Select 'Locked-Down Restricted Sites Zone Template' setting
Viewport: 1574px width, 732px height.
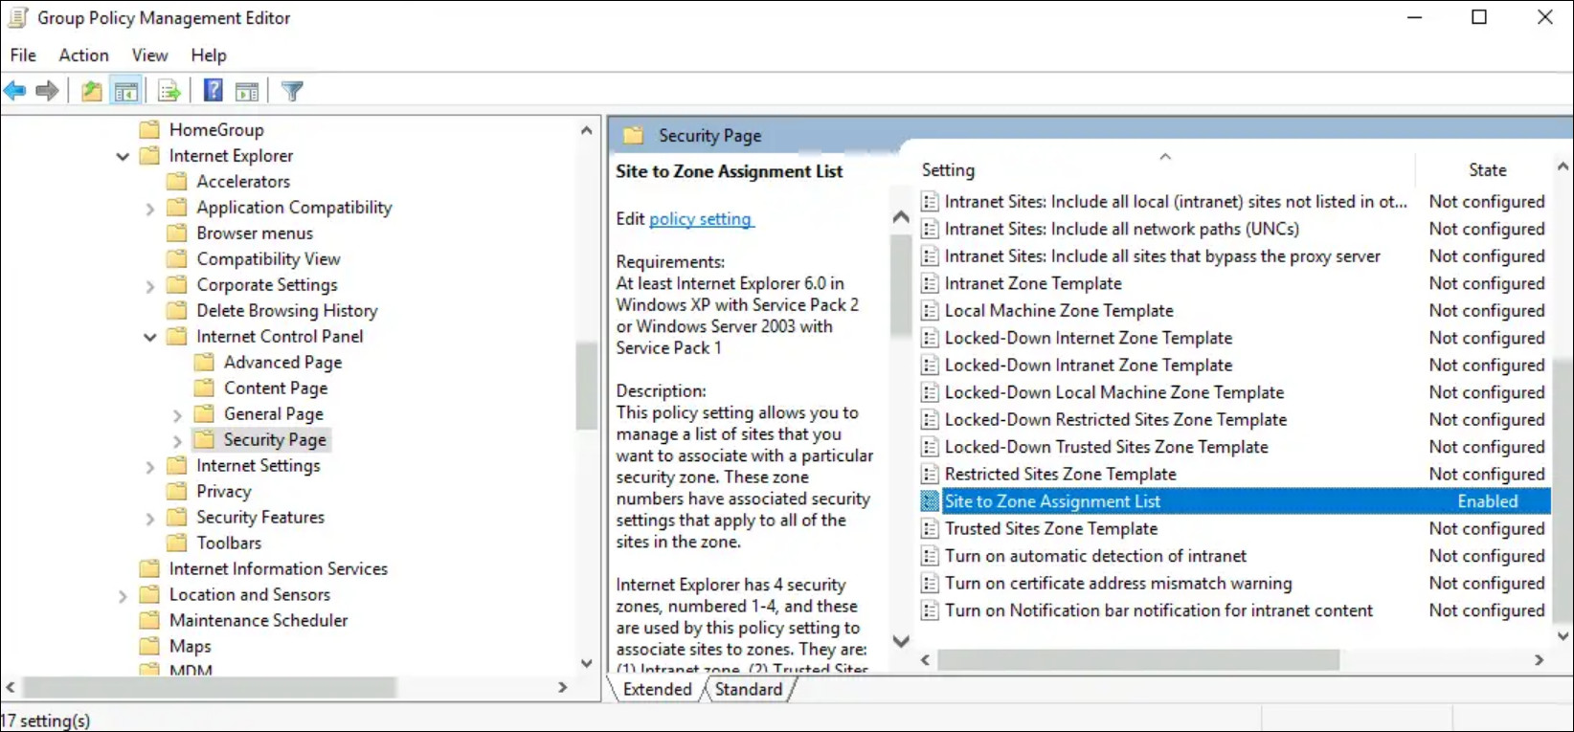[x=1116, y=419]
